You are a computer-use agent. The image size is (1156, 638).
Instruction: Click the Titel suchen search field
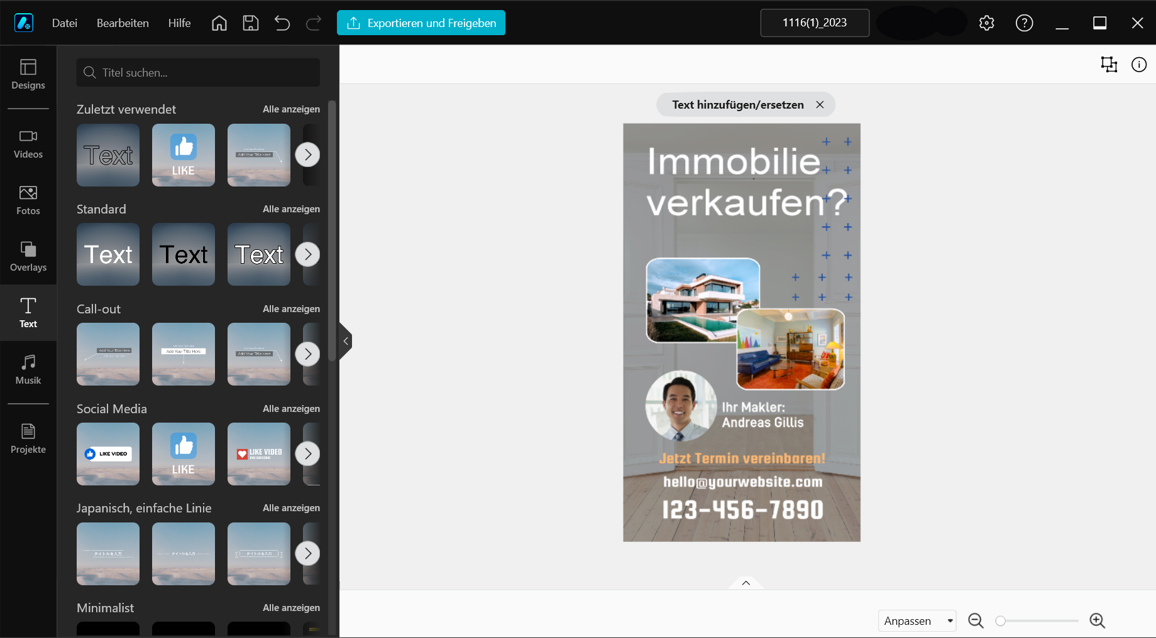(x=198, y=73)
